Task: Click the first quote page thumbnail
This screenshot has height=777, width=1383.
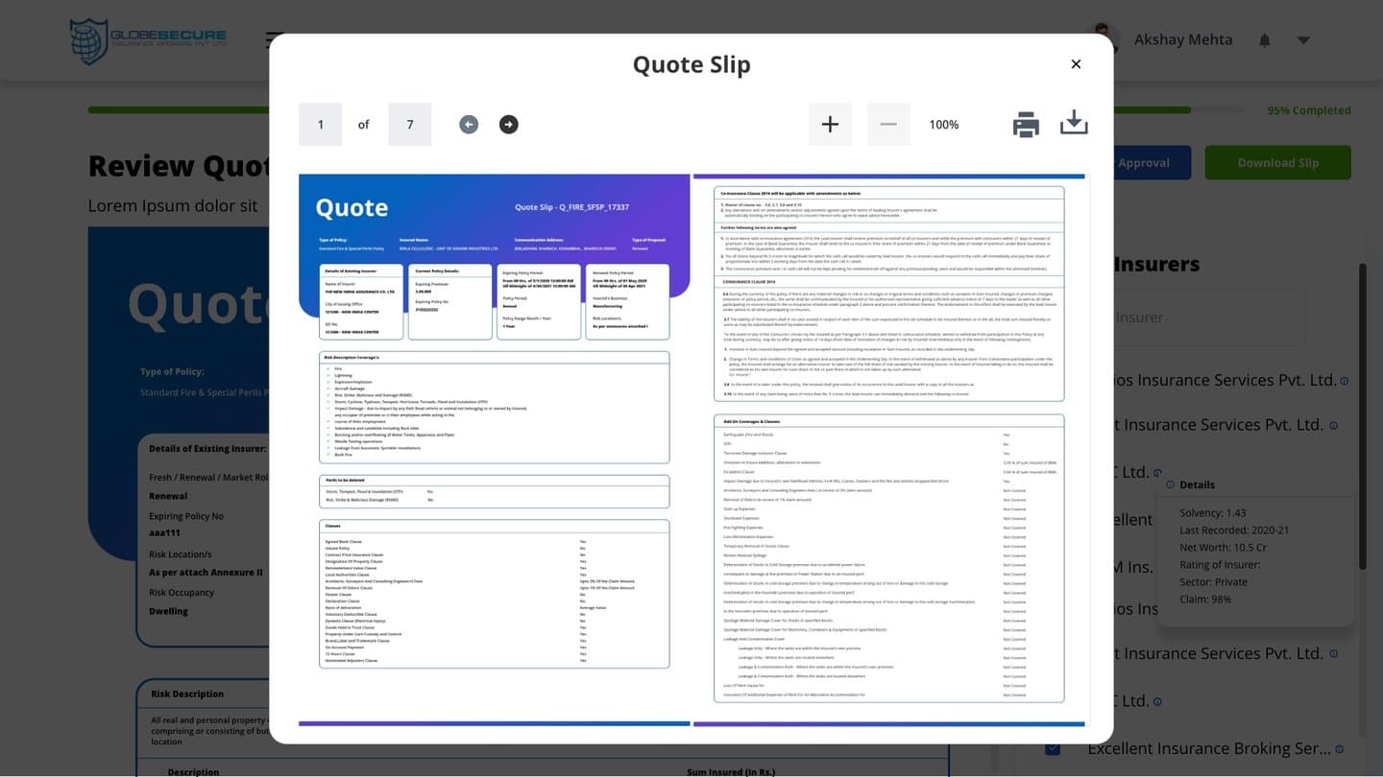Action: (495, 446)
